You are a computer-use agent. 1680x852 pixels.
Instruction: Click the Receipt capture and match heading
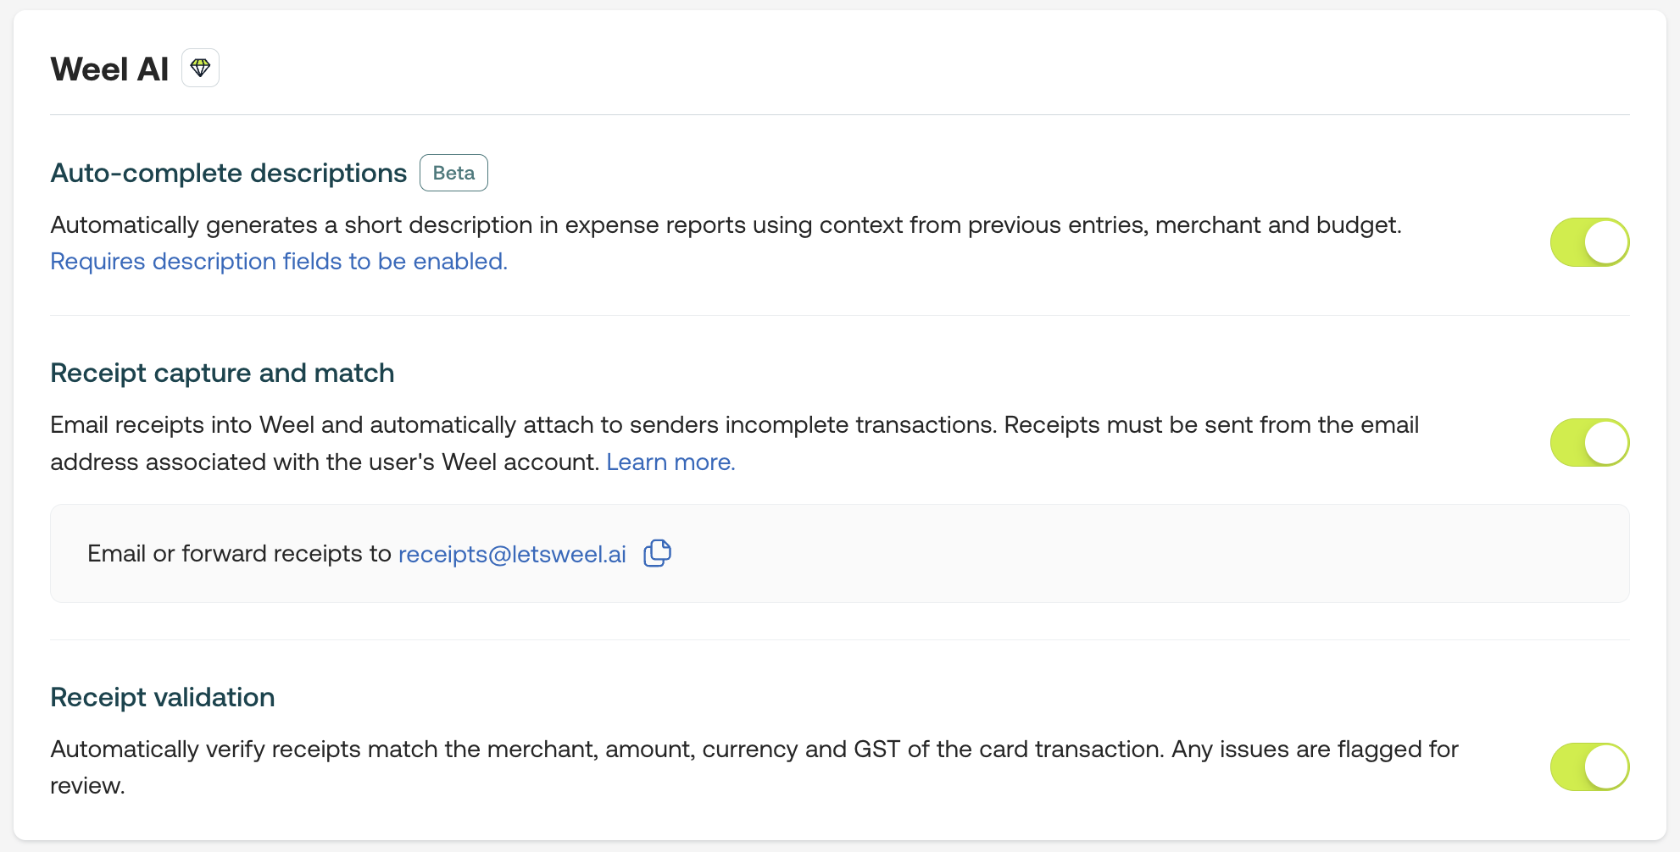point(222,373)
